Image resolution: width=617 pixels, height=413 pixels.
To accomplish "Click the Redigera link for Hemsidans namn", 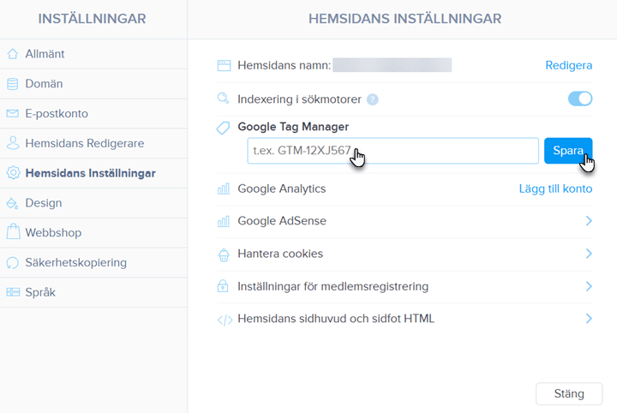I will 569,65.
